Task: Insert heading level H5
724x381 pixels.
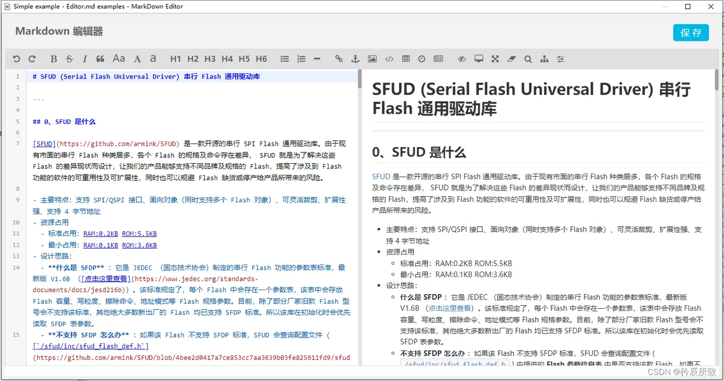Action: point(244,59)
